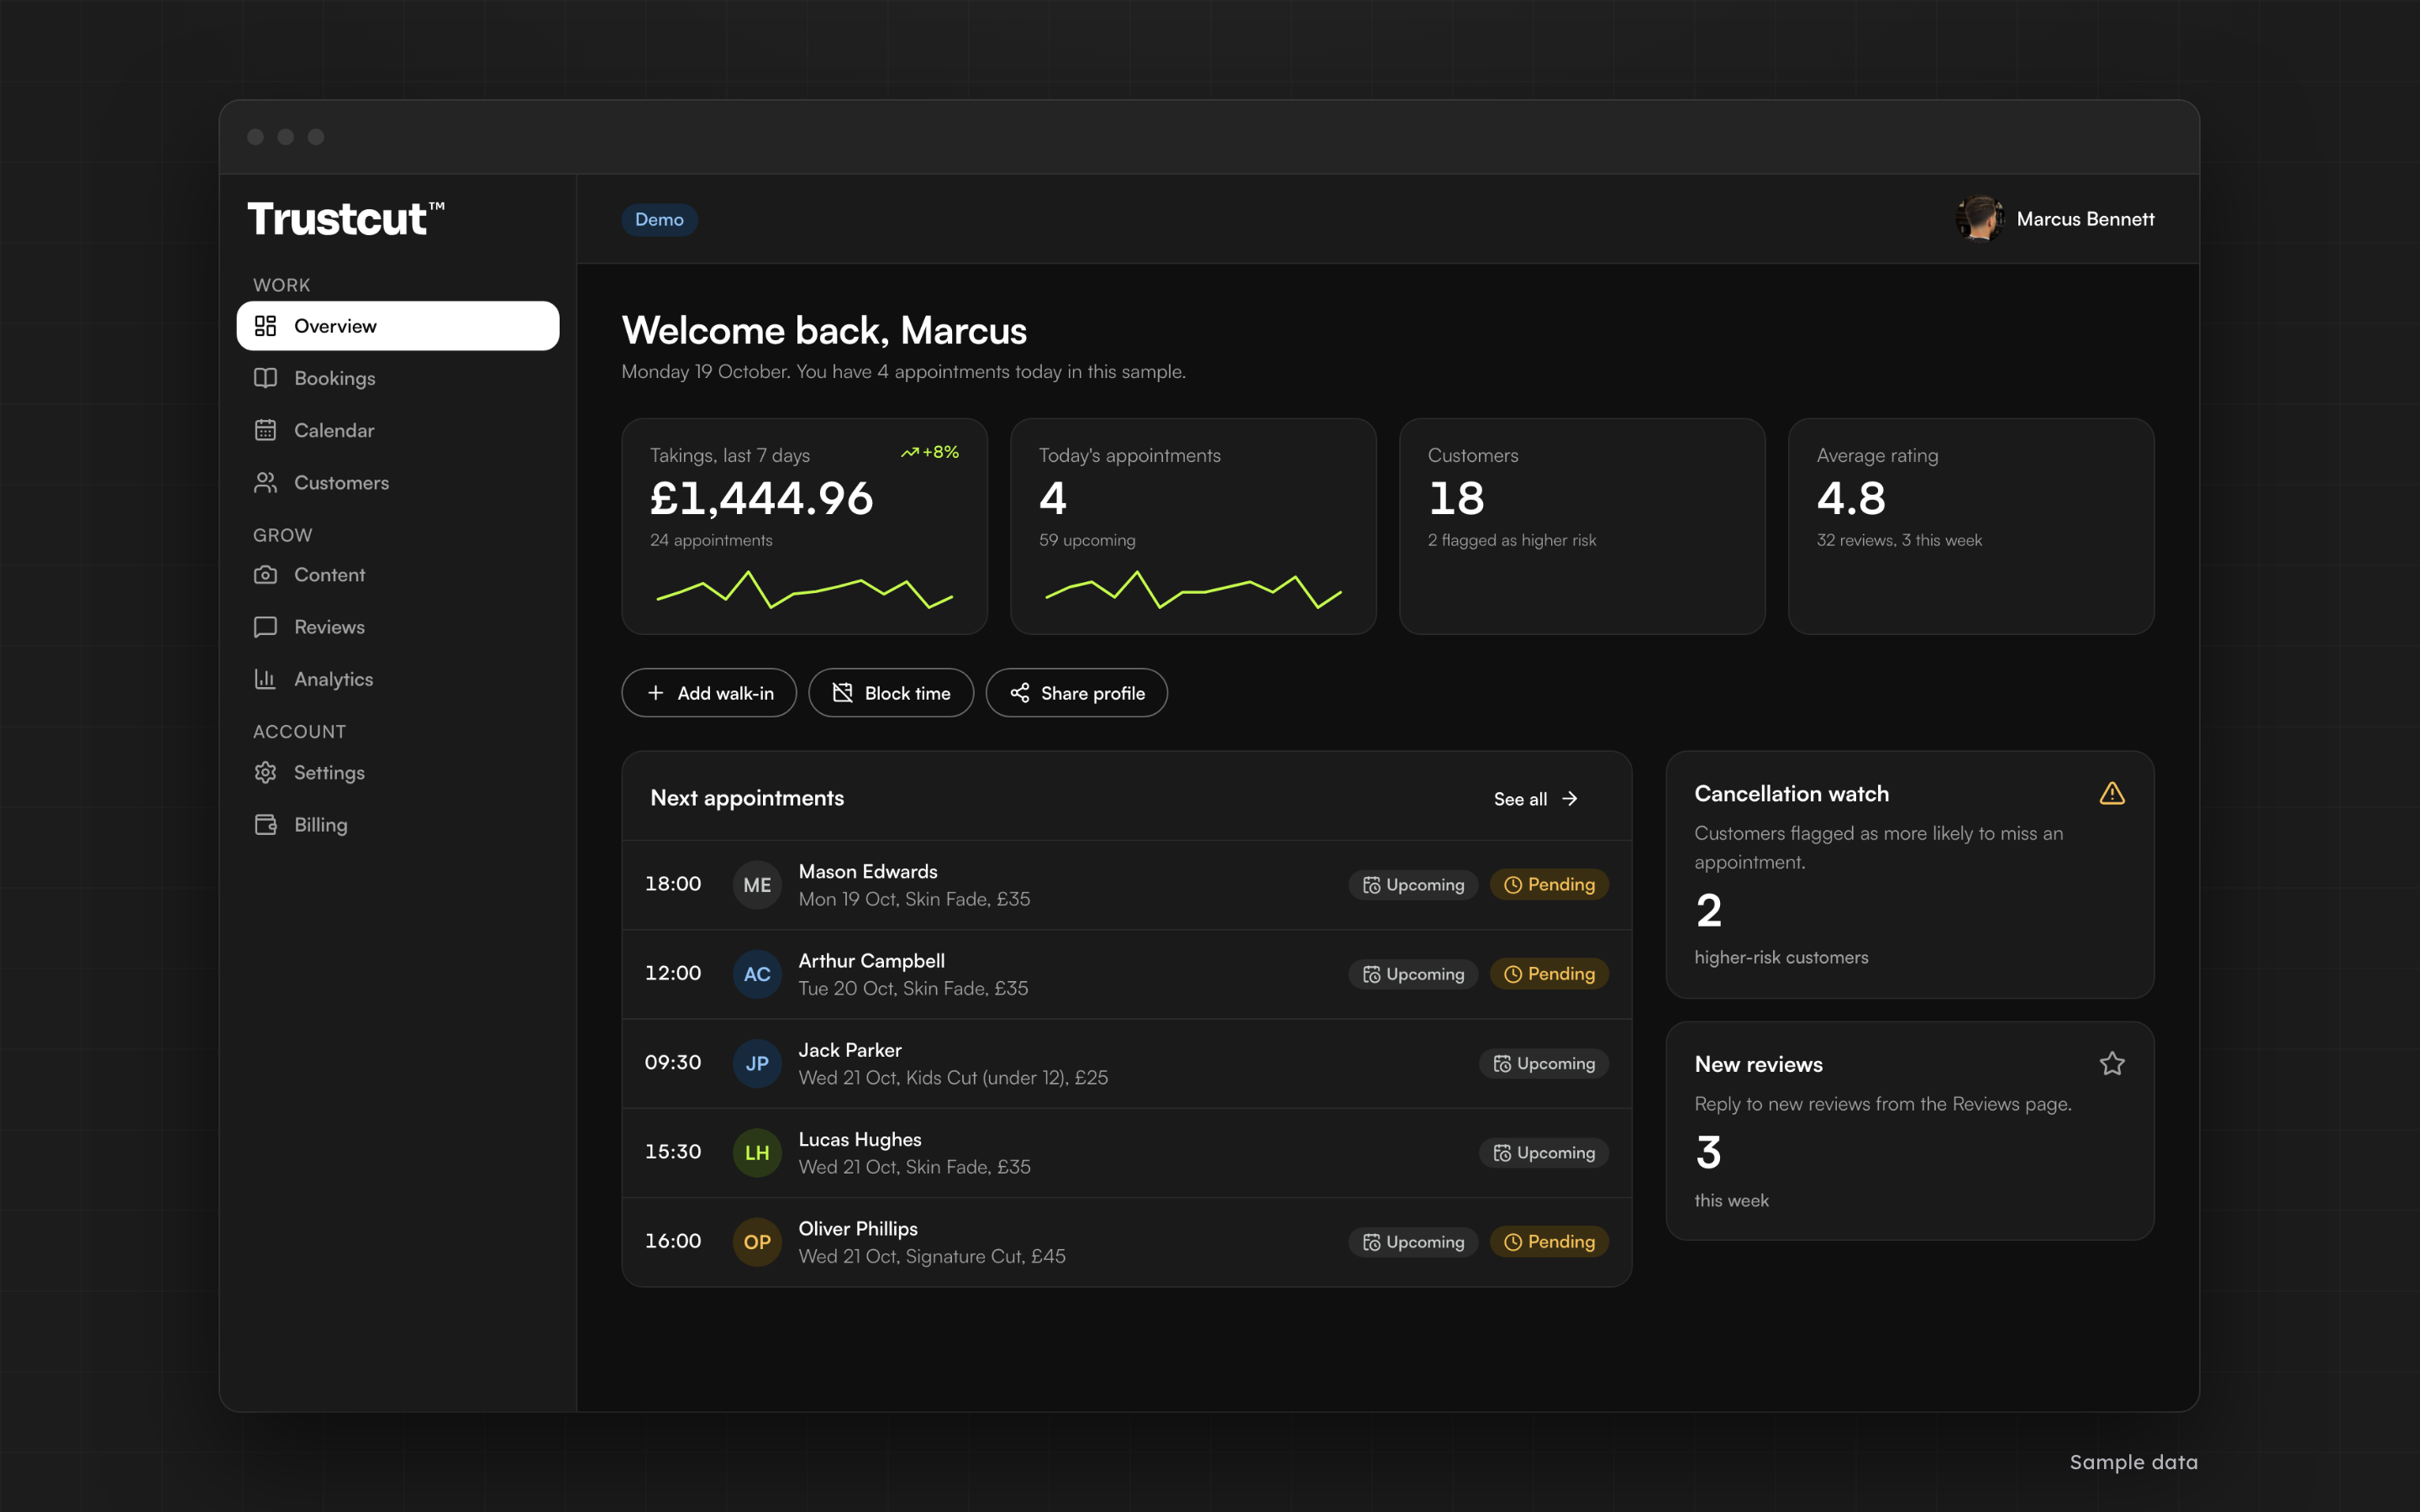The image size is (2420, 1512).
Task: Click the See all link
Action: click(1536, 799)
